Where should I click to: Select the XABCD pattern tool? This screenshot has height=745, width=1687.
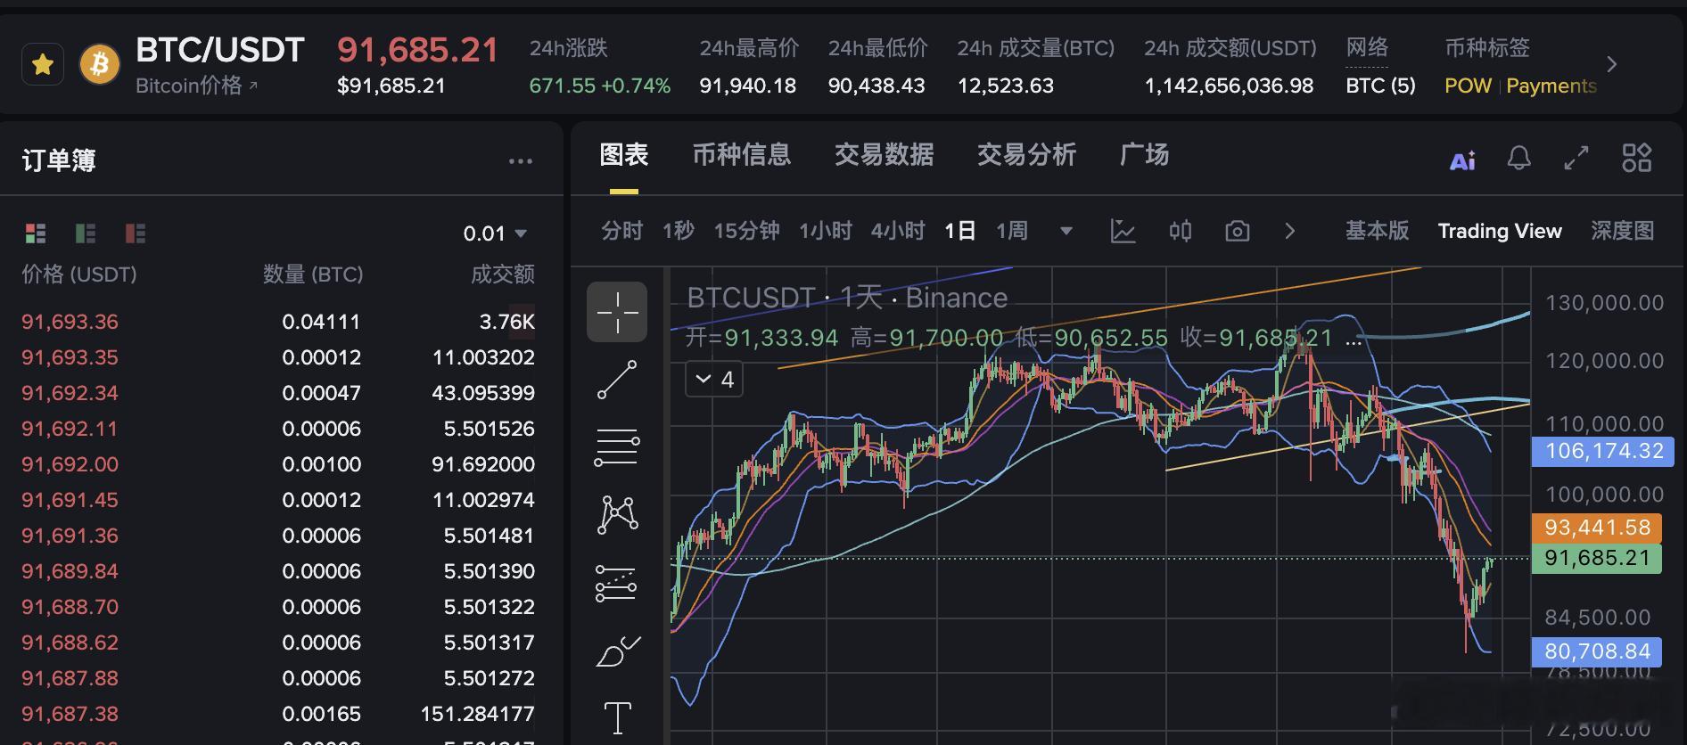(x=617, y=515)
